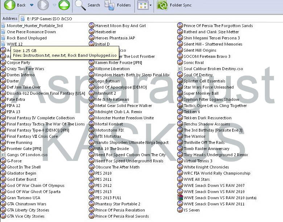
Task: Toggle the Folders pane button
Action: click(x=118, y=5)
